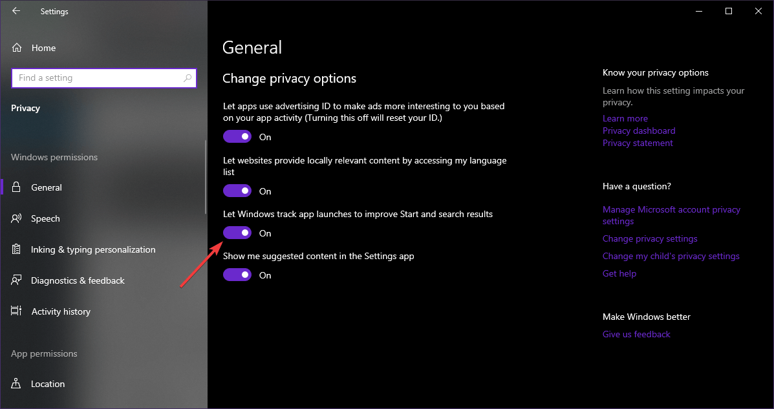Image resolution: width=774 pixels, height=409 pixels.
Task: Click Give us feedback link
Action: (636, 334)
